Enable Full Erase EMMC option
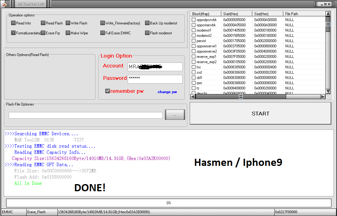The height and width of the screenshot is (216, 337). (x=103, y=33)
